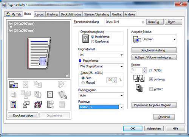Click the My Tab user icon

pos(8,14)
